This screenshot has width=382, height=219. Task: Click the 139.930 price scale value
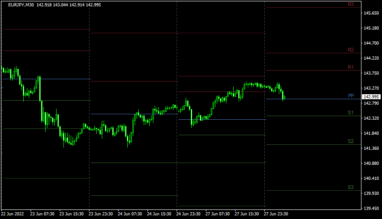372,193
